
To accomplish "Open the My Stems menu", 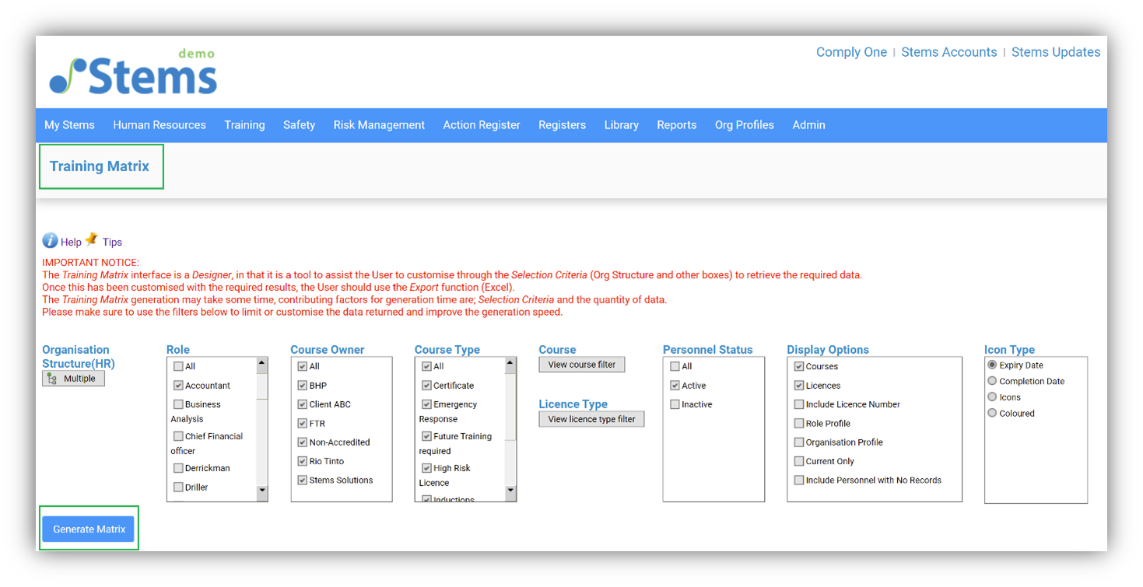I will (69, 125).
